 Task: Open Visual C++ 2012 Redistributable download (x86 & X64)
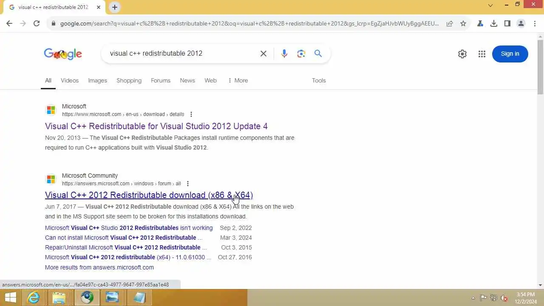[x=149, y=195]
